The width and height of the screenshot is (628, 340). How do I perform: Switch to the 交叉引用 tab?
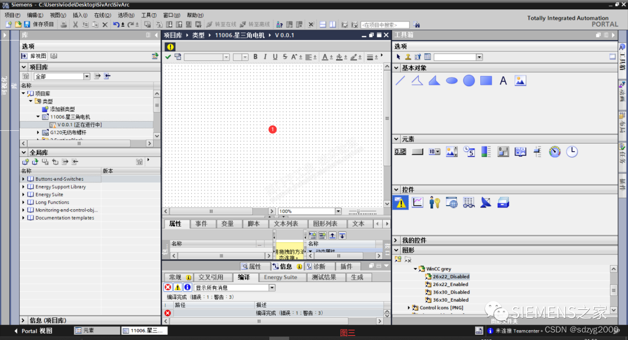tap(210, 277)
